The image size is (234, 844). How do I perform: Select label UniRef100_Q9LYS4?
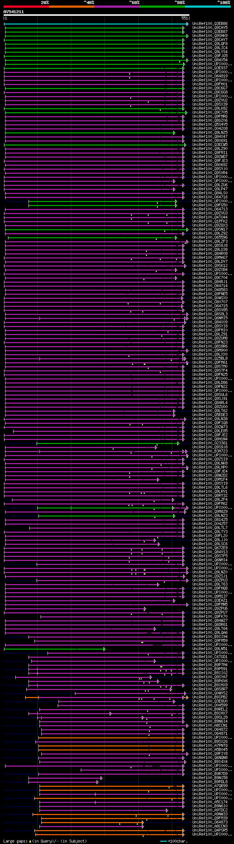coord(210,52)
